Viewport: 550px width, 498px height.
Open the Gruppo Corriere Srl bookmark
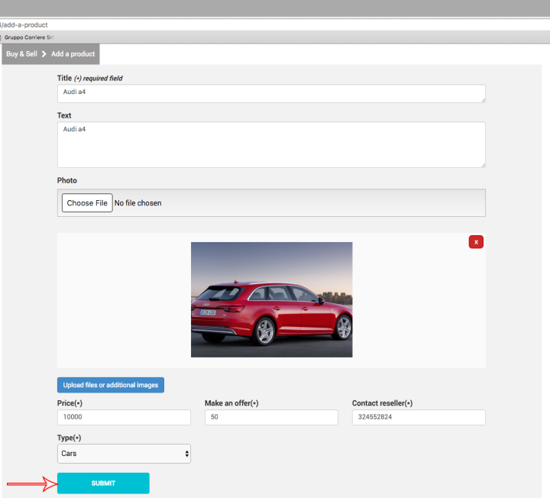[x=29, y=37]
